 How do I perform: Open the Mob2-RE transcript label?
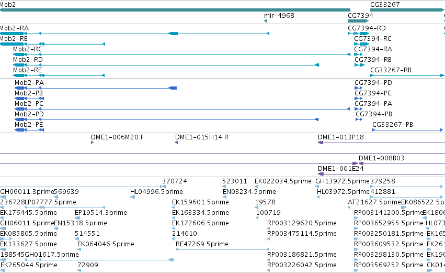(x=28, y=70)
